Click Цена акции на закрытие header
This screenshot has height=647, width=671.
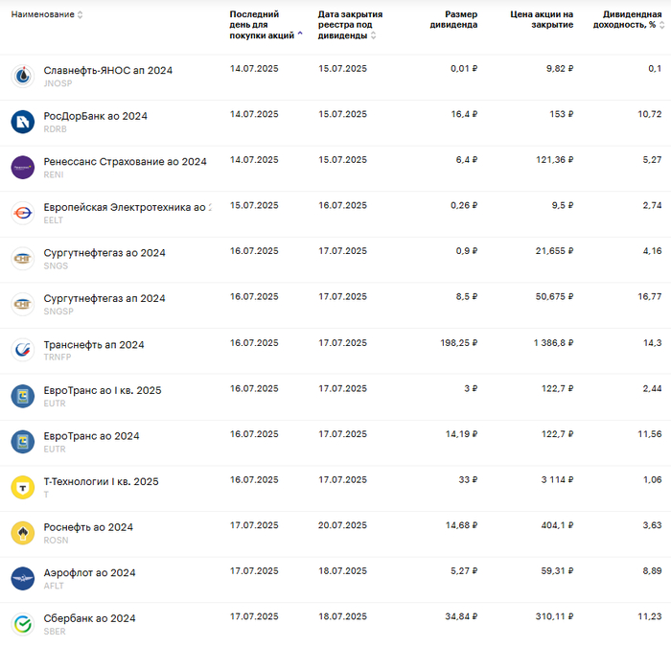coord(542,20)
